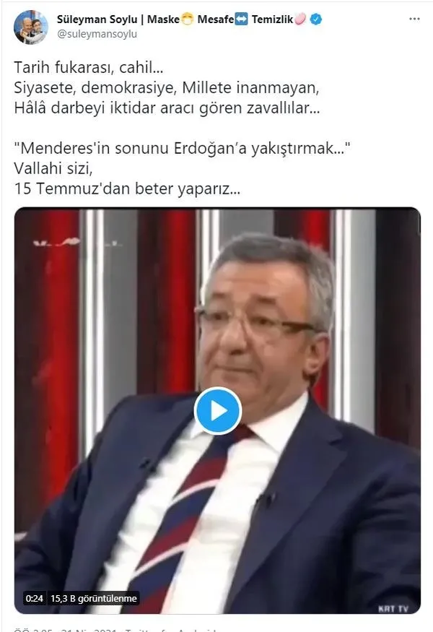Click the word Temizlik in the profile name

[x=272, y=19]
